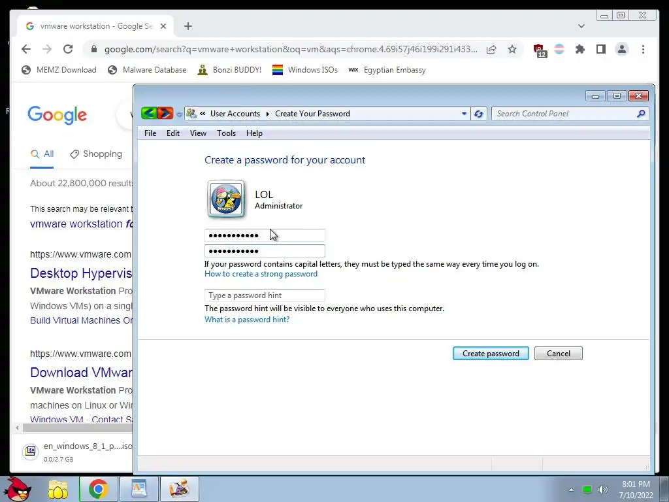Open the Windows ISOs bookmark
The width and height of the screenshot is (669, 502).
[305, 69]
